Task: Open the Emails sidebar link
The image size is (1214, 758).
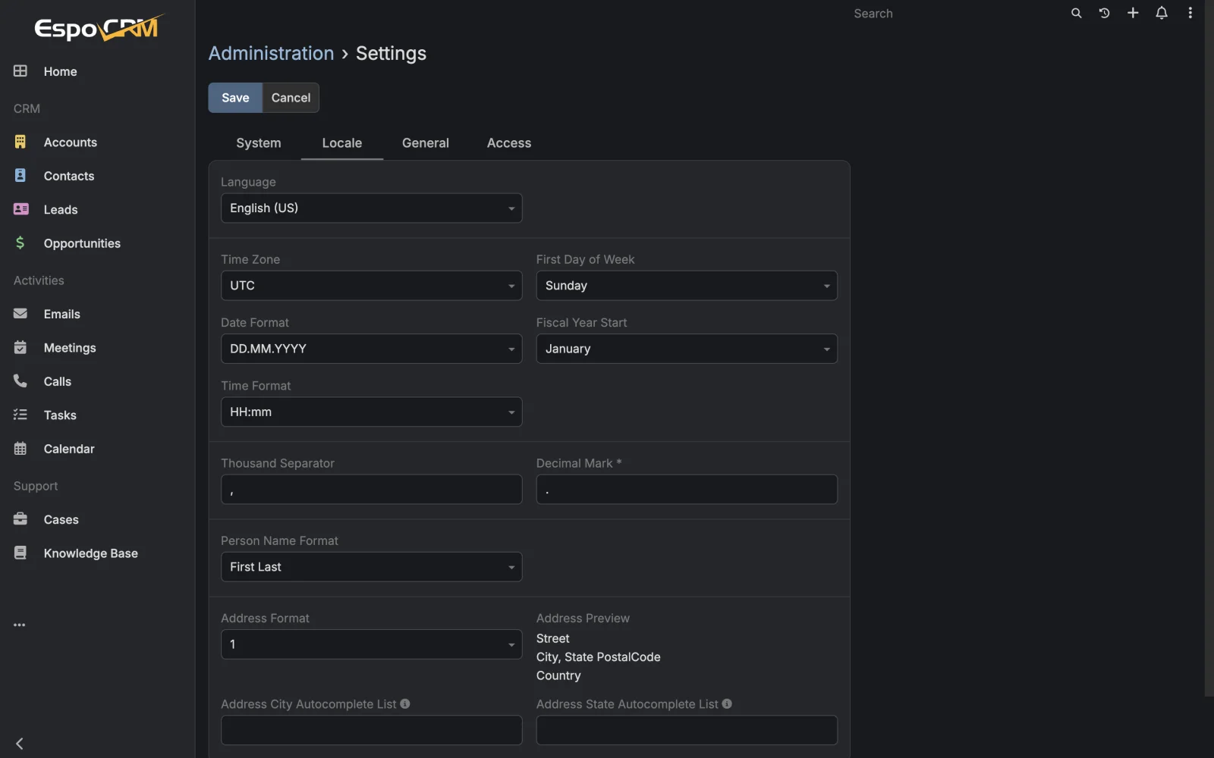Action: click(x=62, y=314)
